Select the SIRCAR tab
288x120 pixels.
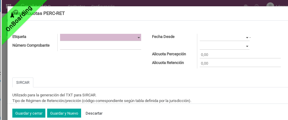pyautogui.click(x=23, y=83)
